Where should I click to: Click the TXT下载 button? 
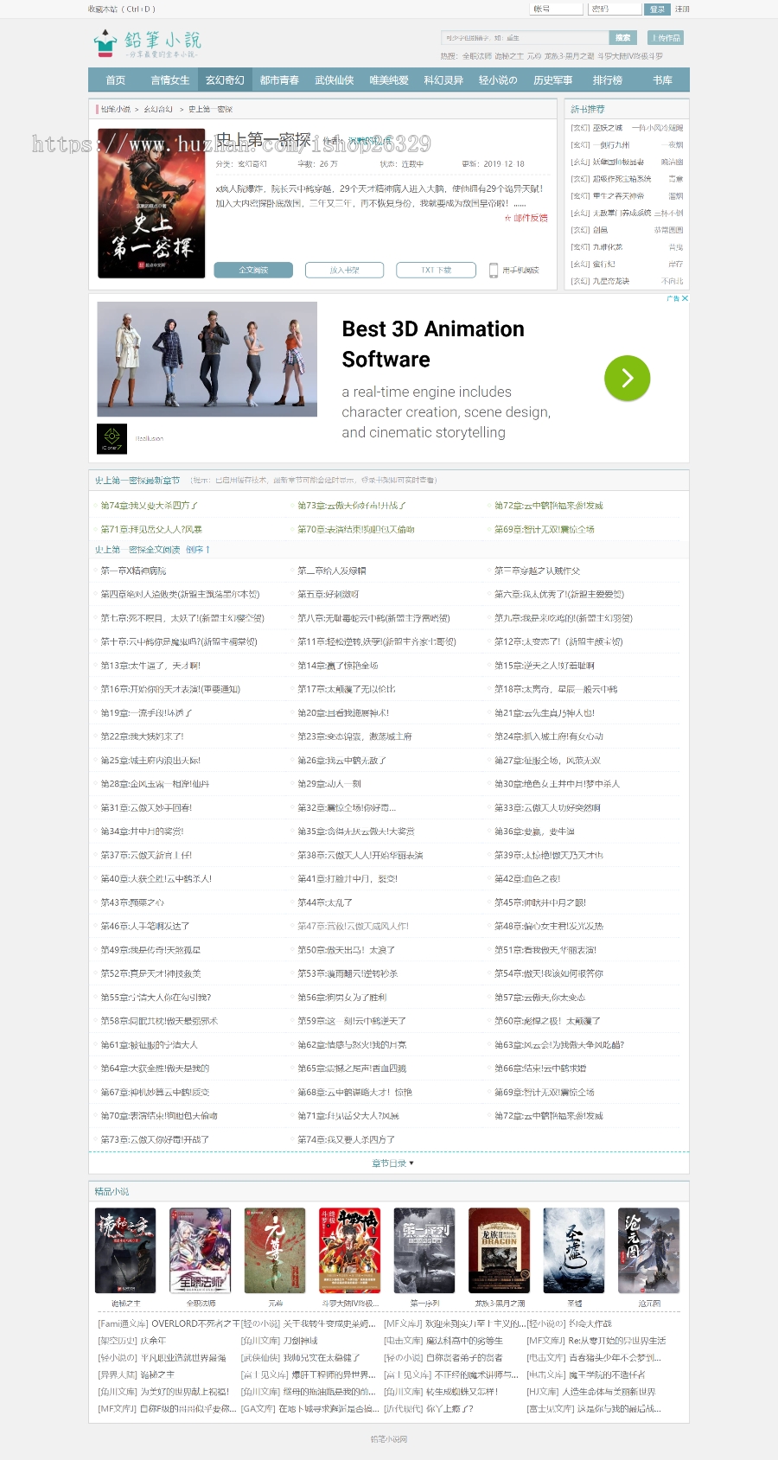[x=437, y=270]
